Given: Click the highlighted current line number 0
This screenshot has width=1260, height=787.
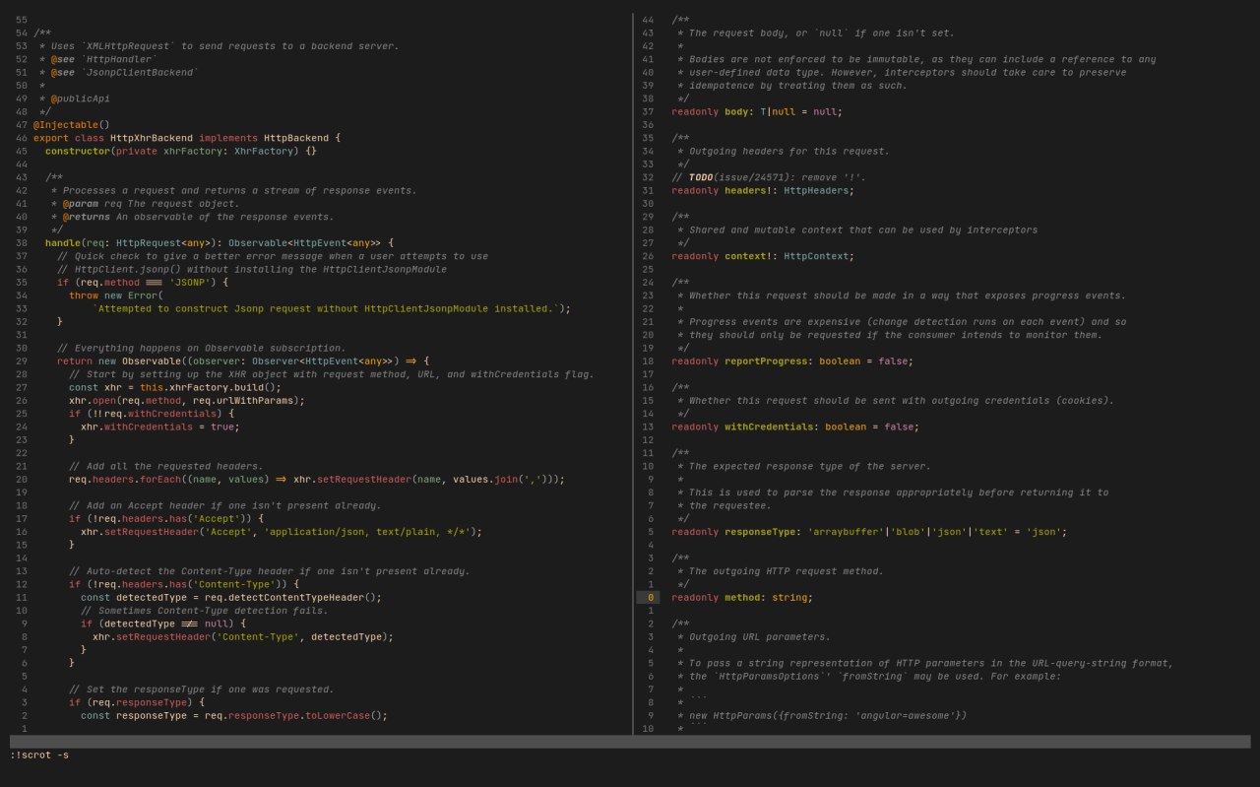Looking at the screenshot, I should [648, 597].
